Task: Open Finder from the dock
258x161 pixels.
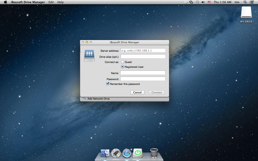Action: tap(105, 153)
